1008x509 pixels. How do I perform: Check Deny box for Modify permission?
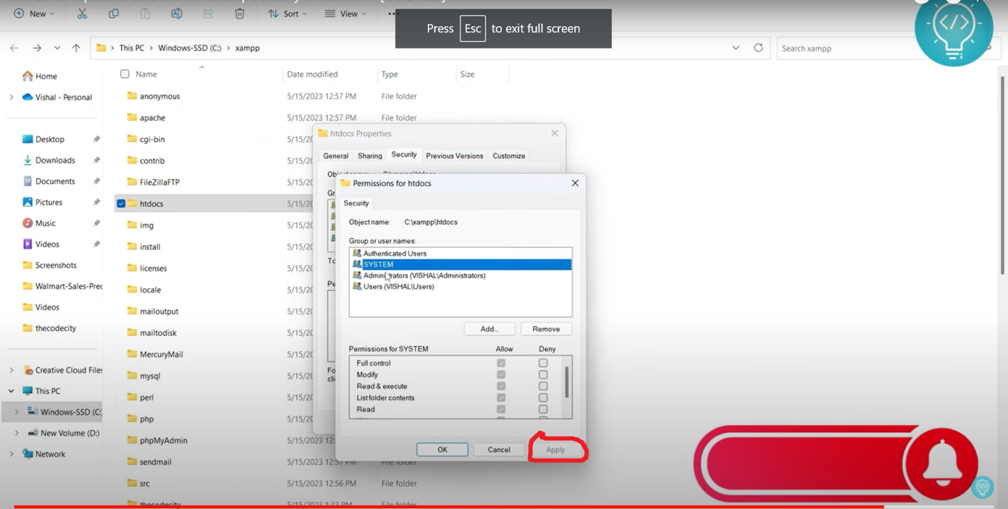(x=543, y=375)
